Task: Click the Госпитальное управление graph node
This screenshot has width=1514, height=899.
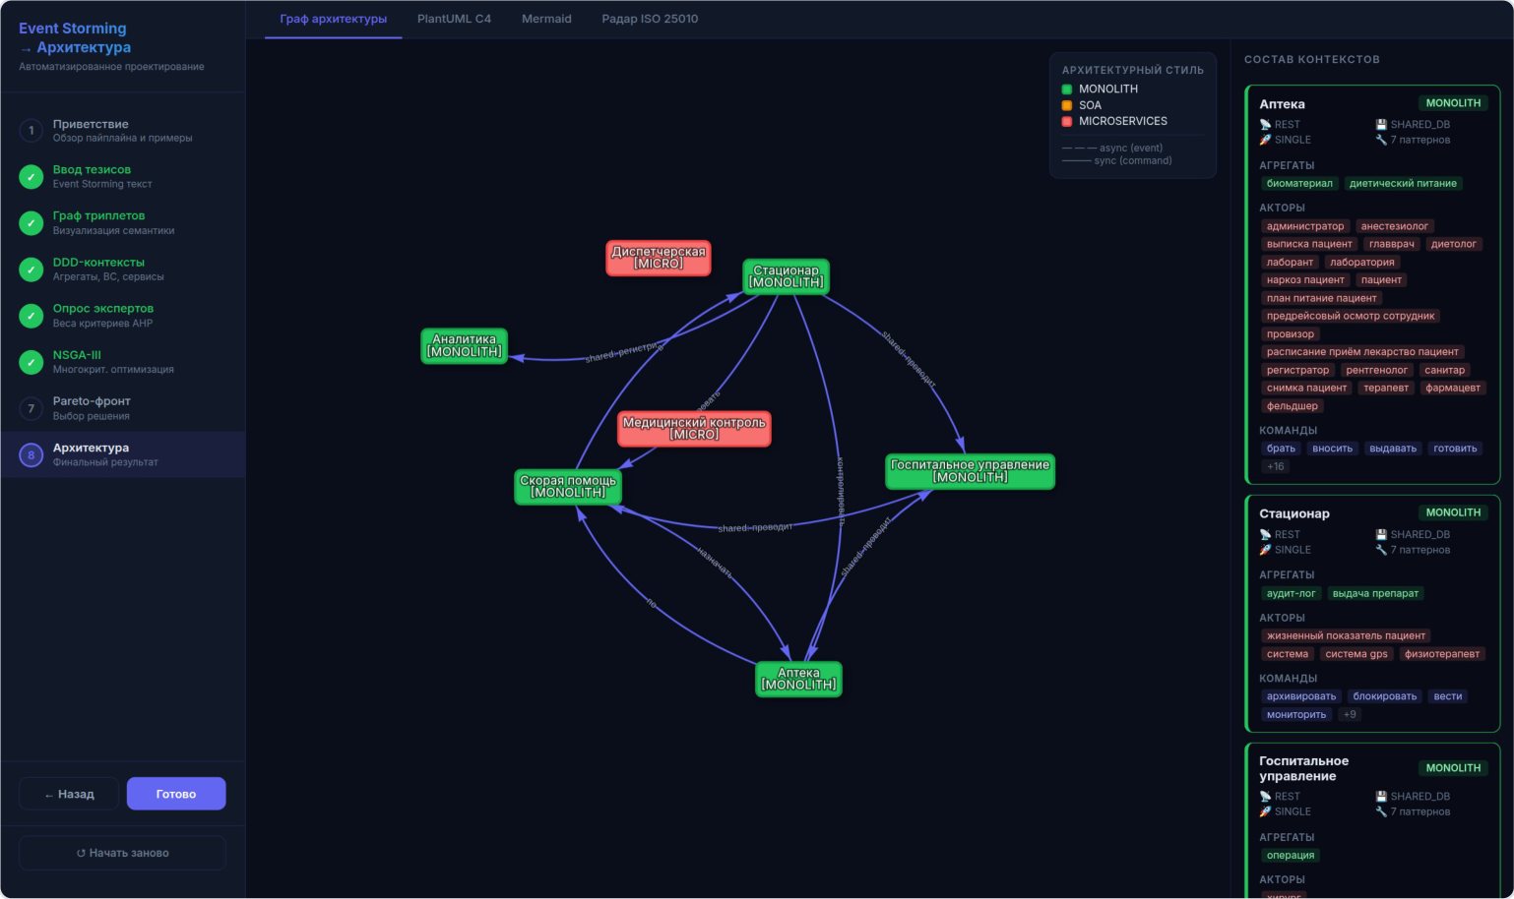Action: [x=970, y=471]
